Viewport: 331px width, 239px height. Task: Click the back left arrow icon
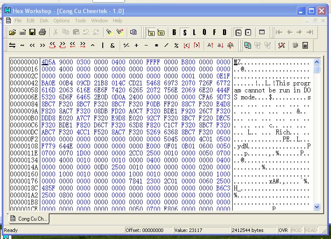tap(289, 32)
